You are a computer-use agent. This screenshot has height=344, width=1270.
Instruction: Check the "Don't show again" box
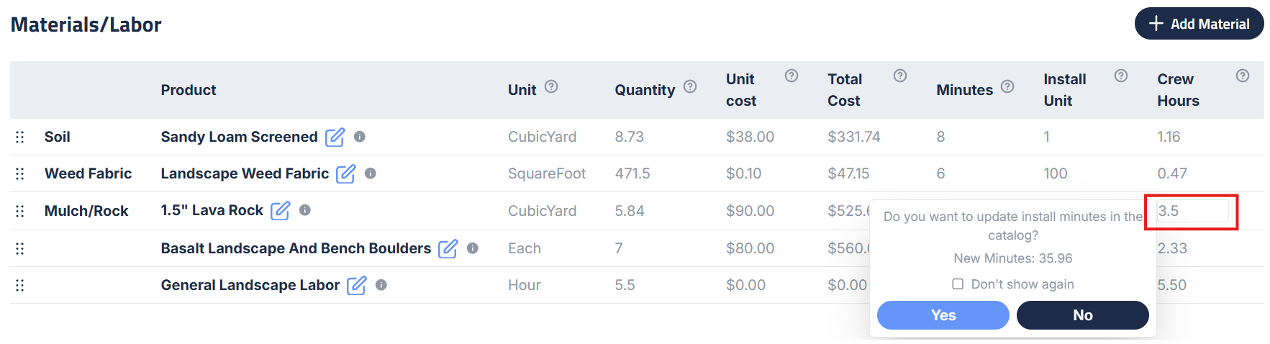[x=958, y=284]
